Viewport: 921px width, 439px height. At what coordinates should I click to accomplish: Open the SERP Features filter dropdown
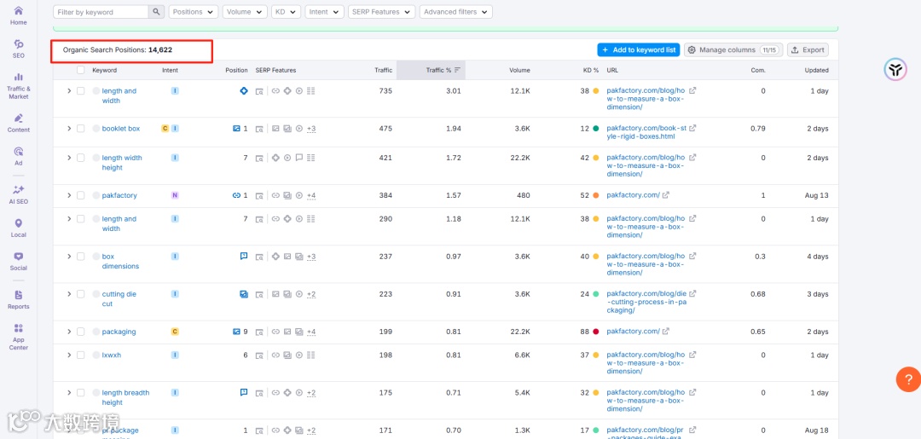381,12
